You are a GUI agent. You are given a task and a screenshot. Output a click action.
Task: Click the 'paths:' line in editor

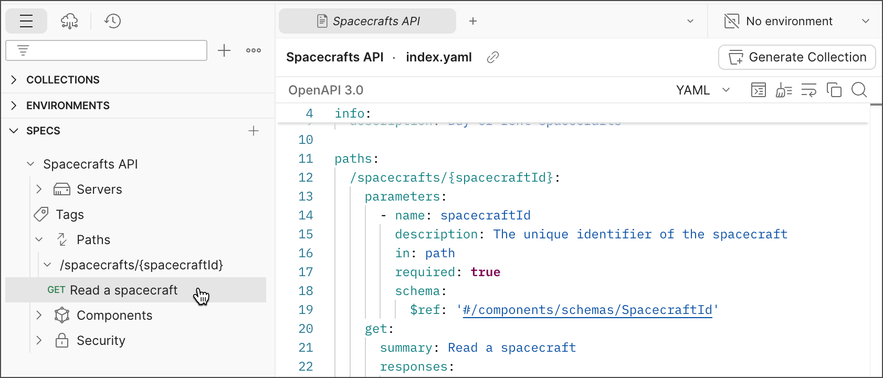357,159
